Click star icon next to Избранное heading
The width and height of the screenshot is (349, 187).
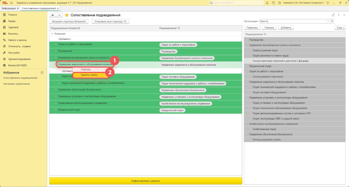click(x=42, y=72)
